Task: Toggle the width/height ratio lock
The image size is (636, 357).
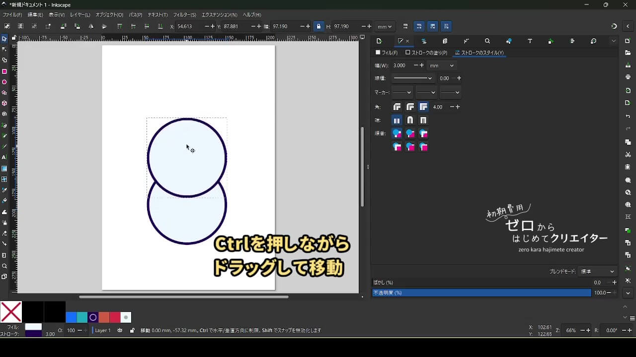Action: click(x=318, y=26)
